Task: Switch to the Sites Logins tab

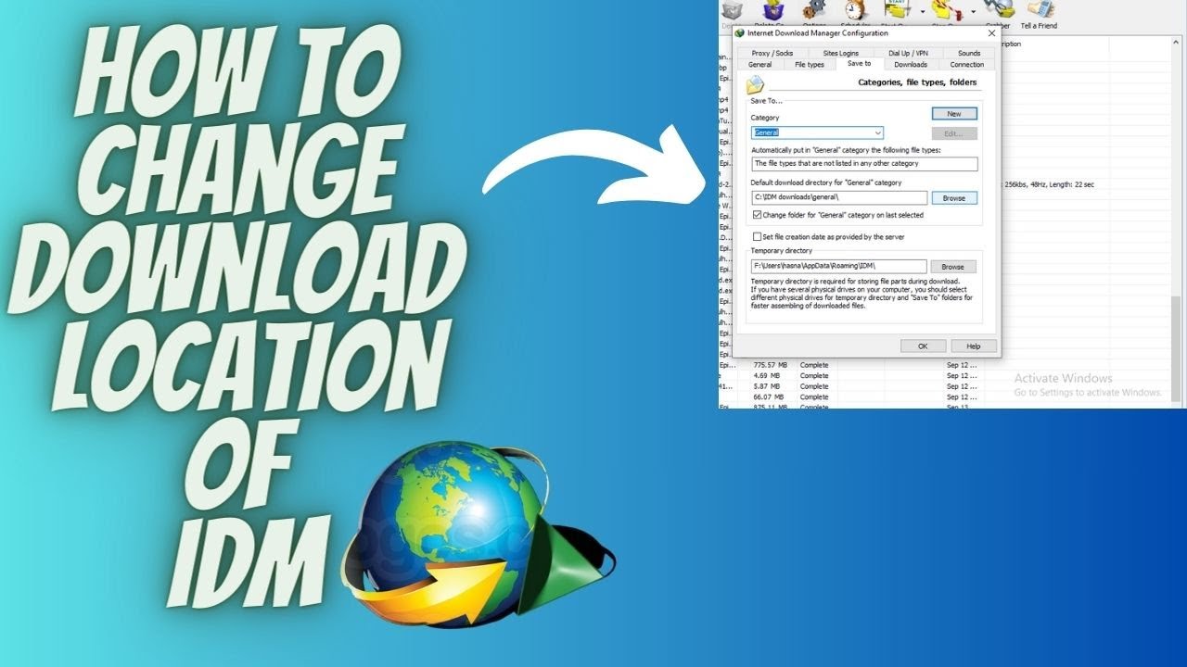Action: click(x=841, y=54)
